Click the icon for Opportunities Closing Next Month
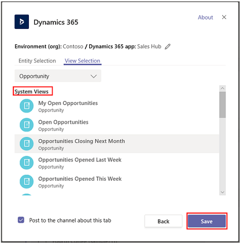This screenshot has height=244, width=241. pyautogui.click(x=27, y=144)
